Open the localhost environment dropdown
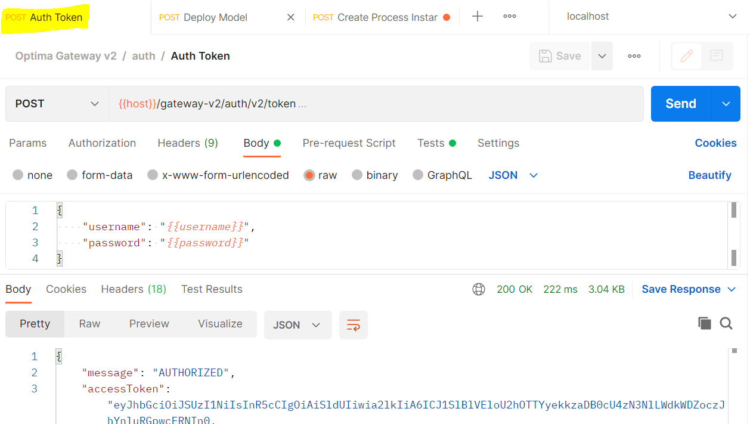The image size is (750, 424). click(652, 17)
